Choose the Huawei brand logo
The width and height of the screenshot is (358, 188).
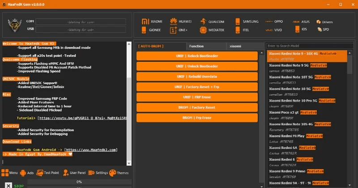(x=173, y=21)
